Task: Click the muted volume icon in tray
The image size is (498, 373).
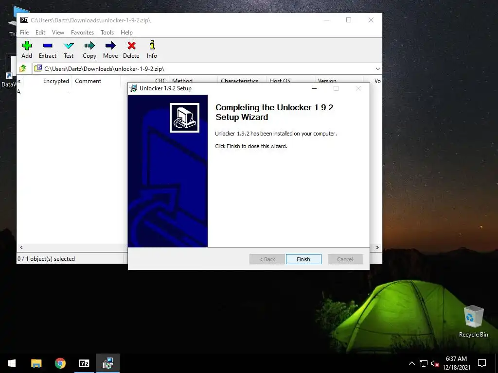Action: (x=435, y=363)
